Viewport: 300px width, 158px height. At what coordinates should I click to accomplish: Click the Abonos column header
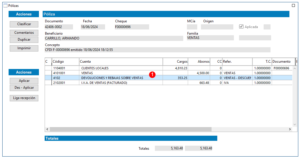pyautogui.click(x=199, y=62)
